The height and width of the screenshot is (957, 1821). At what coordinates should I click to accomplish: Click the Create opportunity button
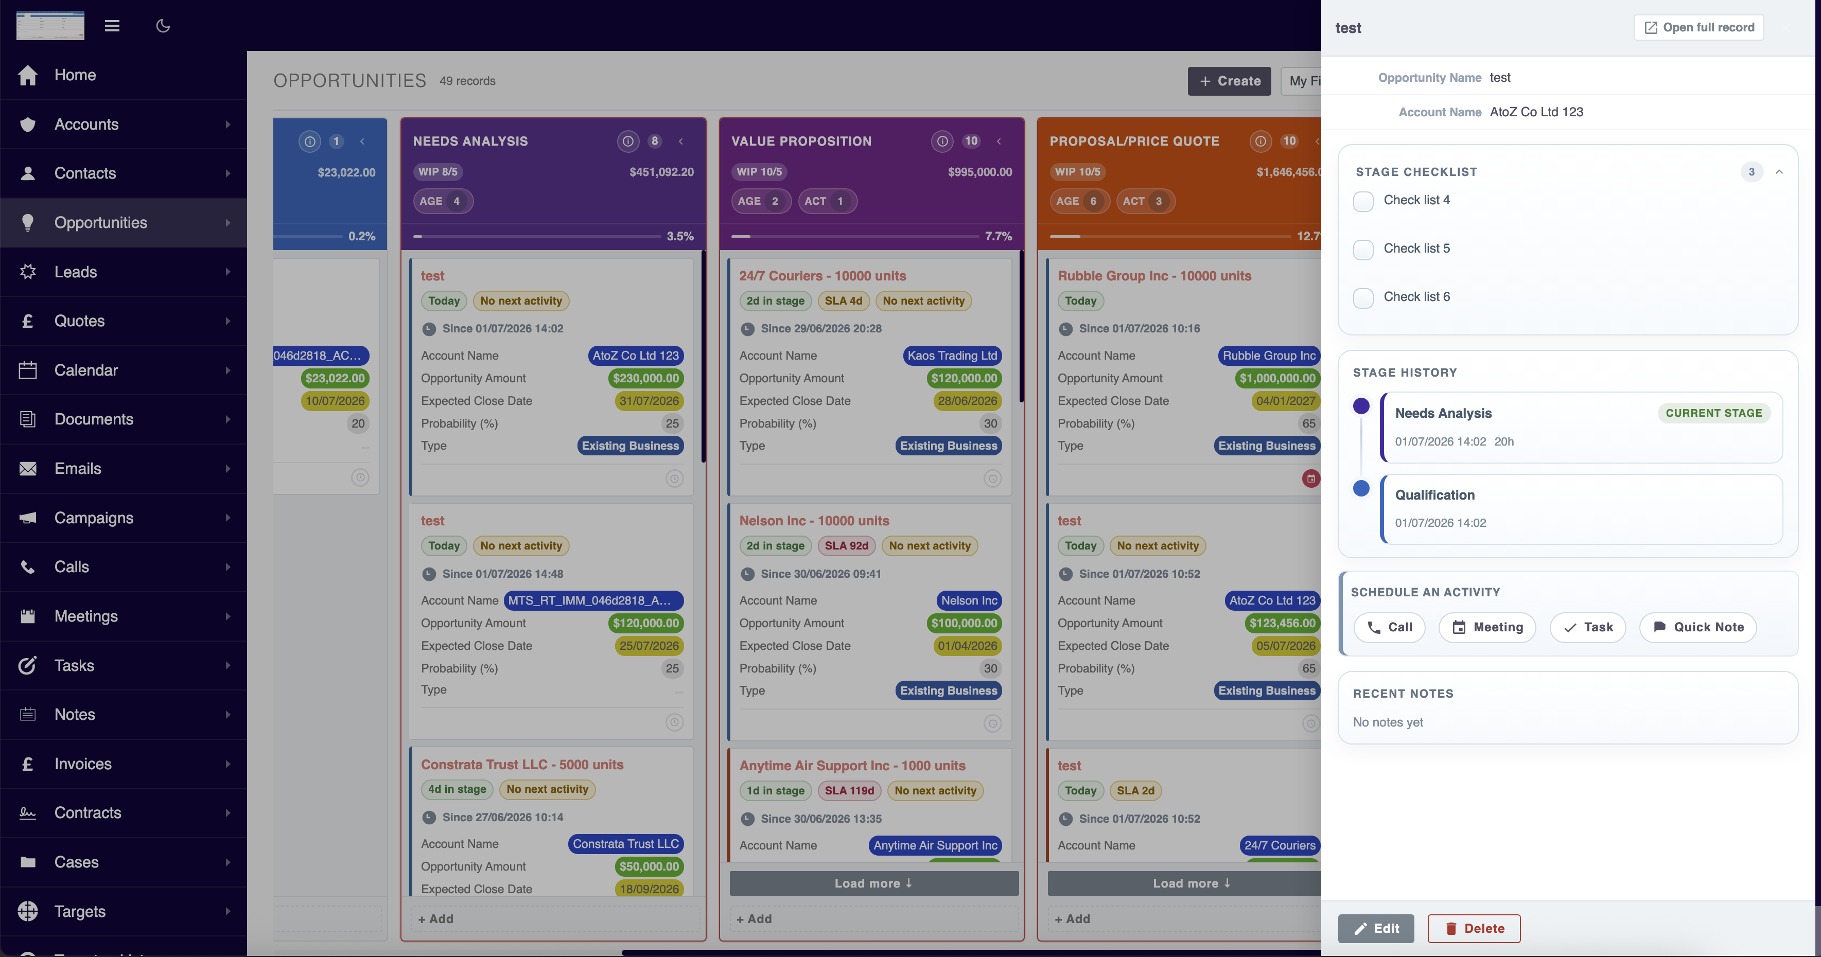tap(1229, 81)
